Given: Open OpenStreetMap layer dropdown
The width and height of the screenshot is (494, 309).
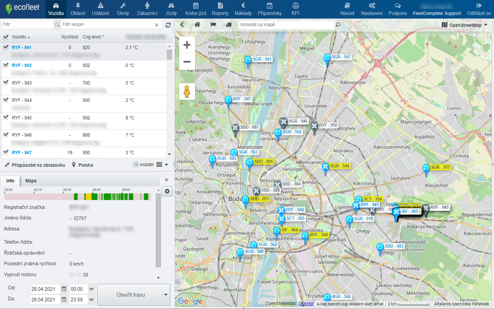Looking at the screenshot, I should point(464,25).
